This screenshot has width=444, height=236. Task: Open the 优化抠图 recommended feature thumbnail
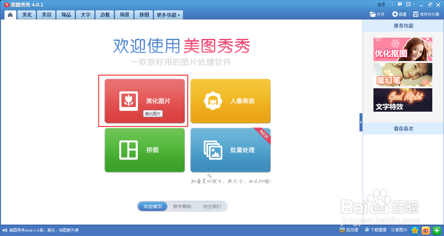click(x=403, y=49)
